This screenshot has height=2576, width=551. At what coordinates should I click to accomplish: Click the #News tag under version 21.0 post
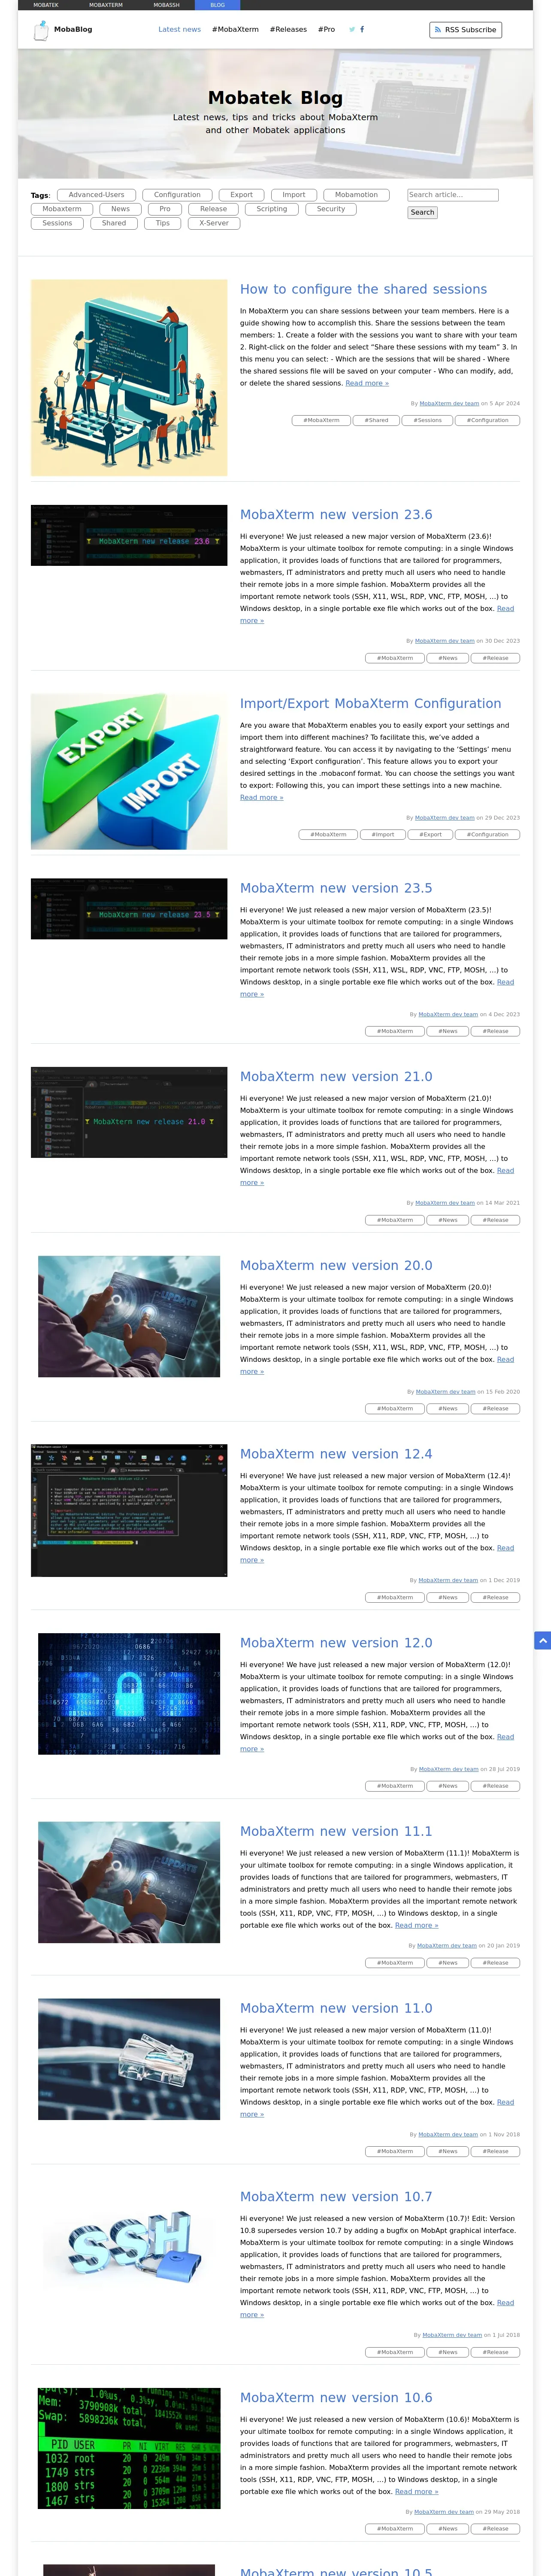click(x=448, y=1220)
